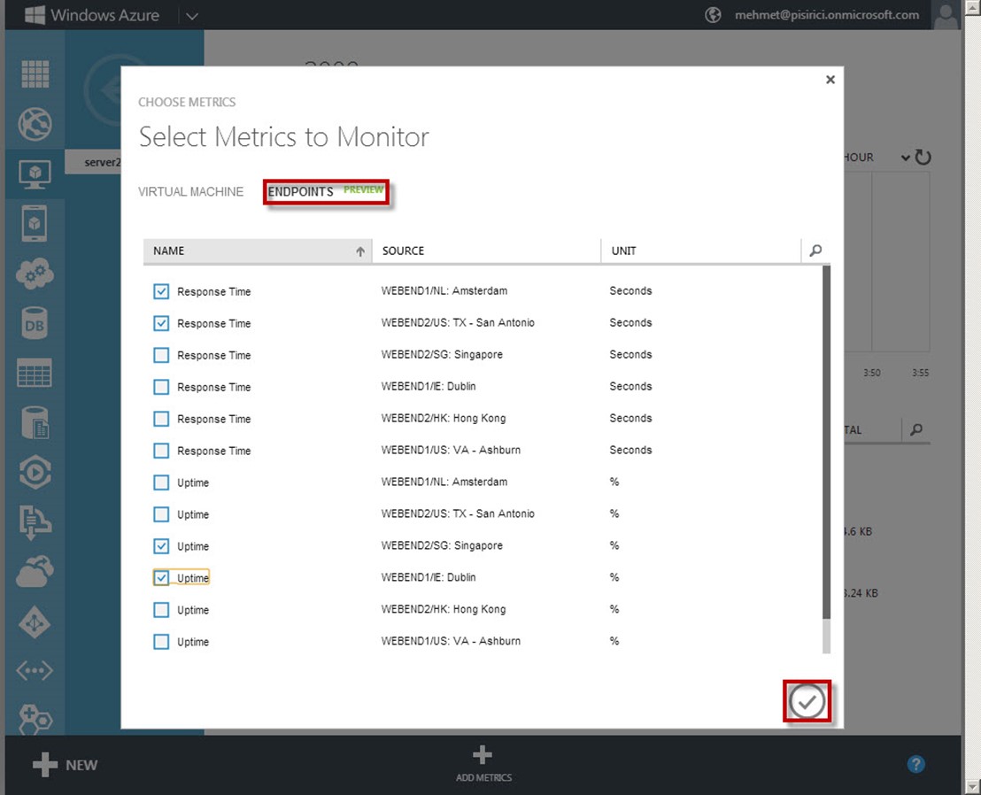Sort by the SOURCE column header
Screen dimensions: 981x795
(x=487, y=251)
